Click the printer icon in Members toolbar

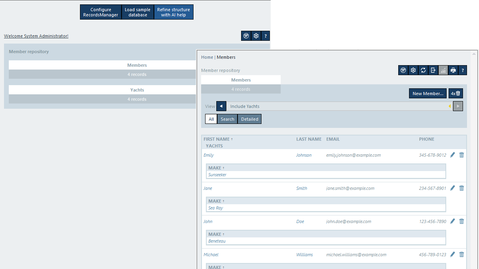click(453, 70)
